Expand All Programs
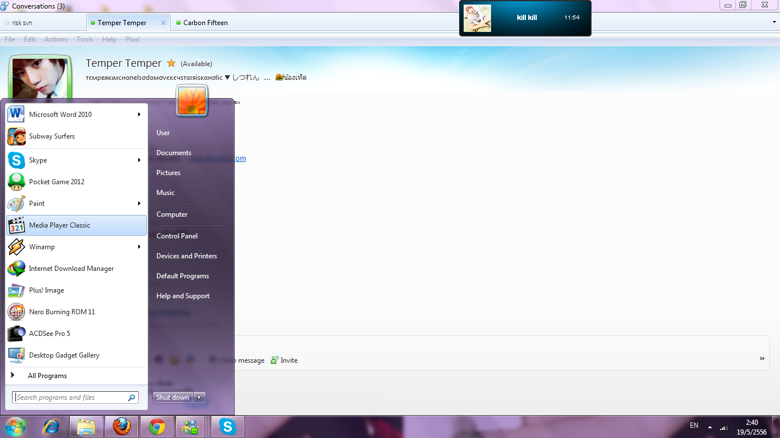 pyautogui.click(x=77, y=376)
